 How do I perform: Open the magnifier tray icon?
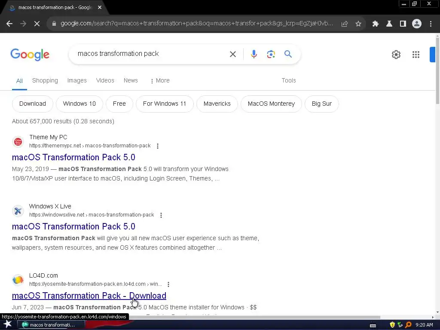(408, 325)
